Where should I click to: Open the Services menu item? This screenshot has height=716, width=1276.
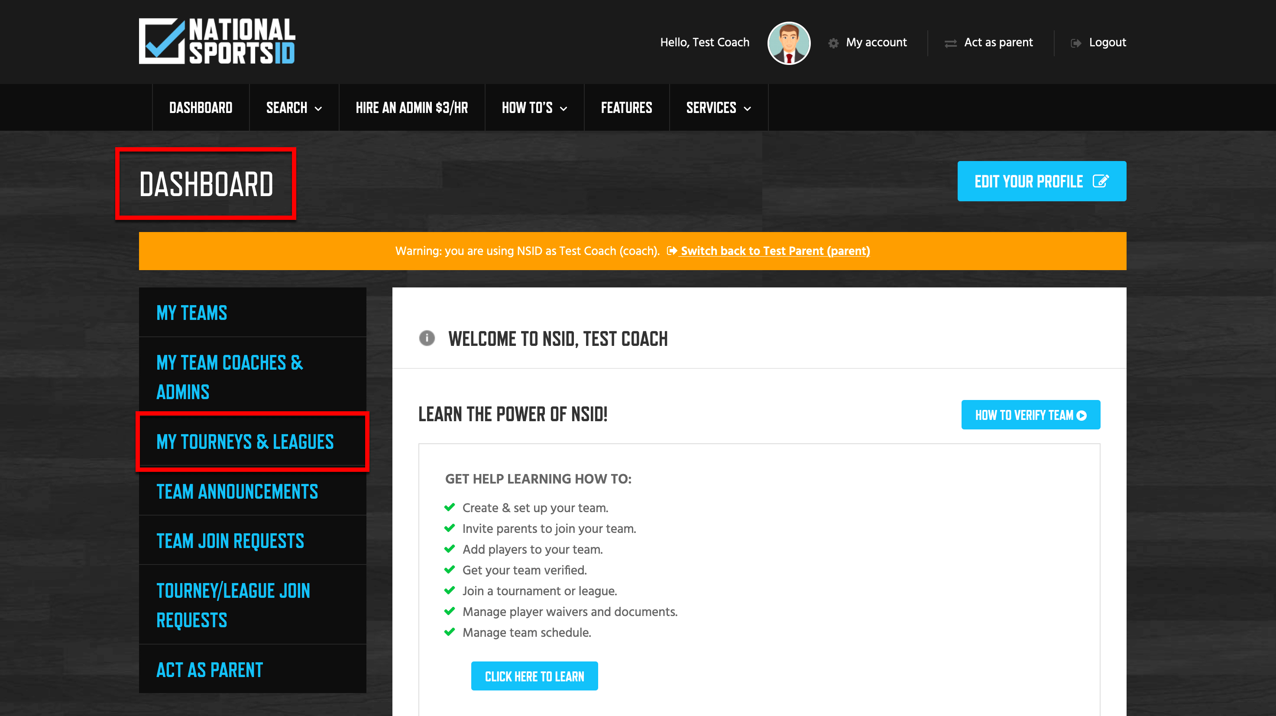711,107
